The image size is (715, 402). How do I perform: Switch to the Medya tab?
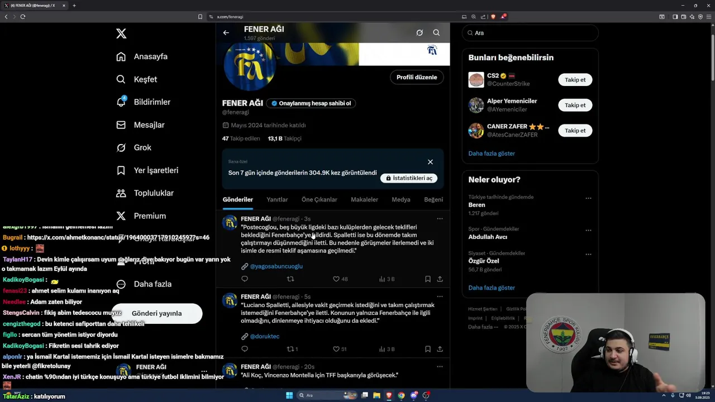401,200
